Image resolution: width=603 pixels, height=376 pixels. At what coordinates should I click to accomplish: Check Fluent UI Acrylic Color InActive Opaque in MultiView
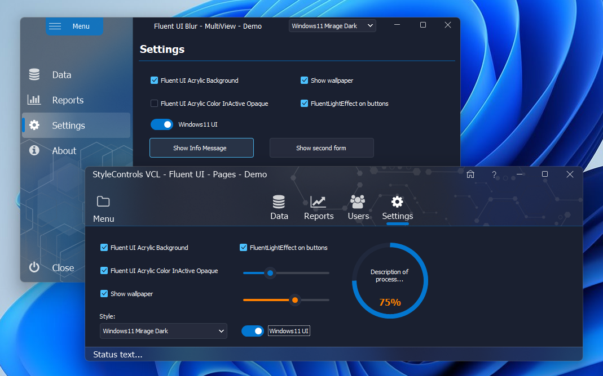(x=154, y=103)
